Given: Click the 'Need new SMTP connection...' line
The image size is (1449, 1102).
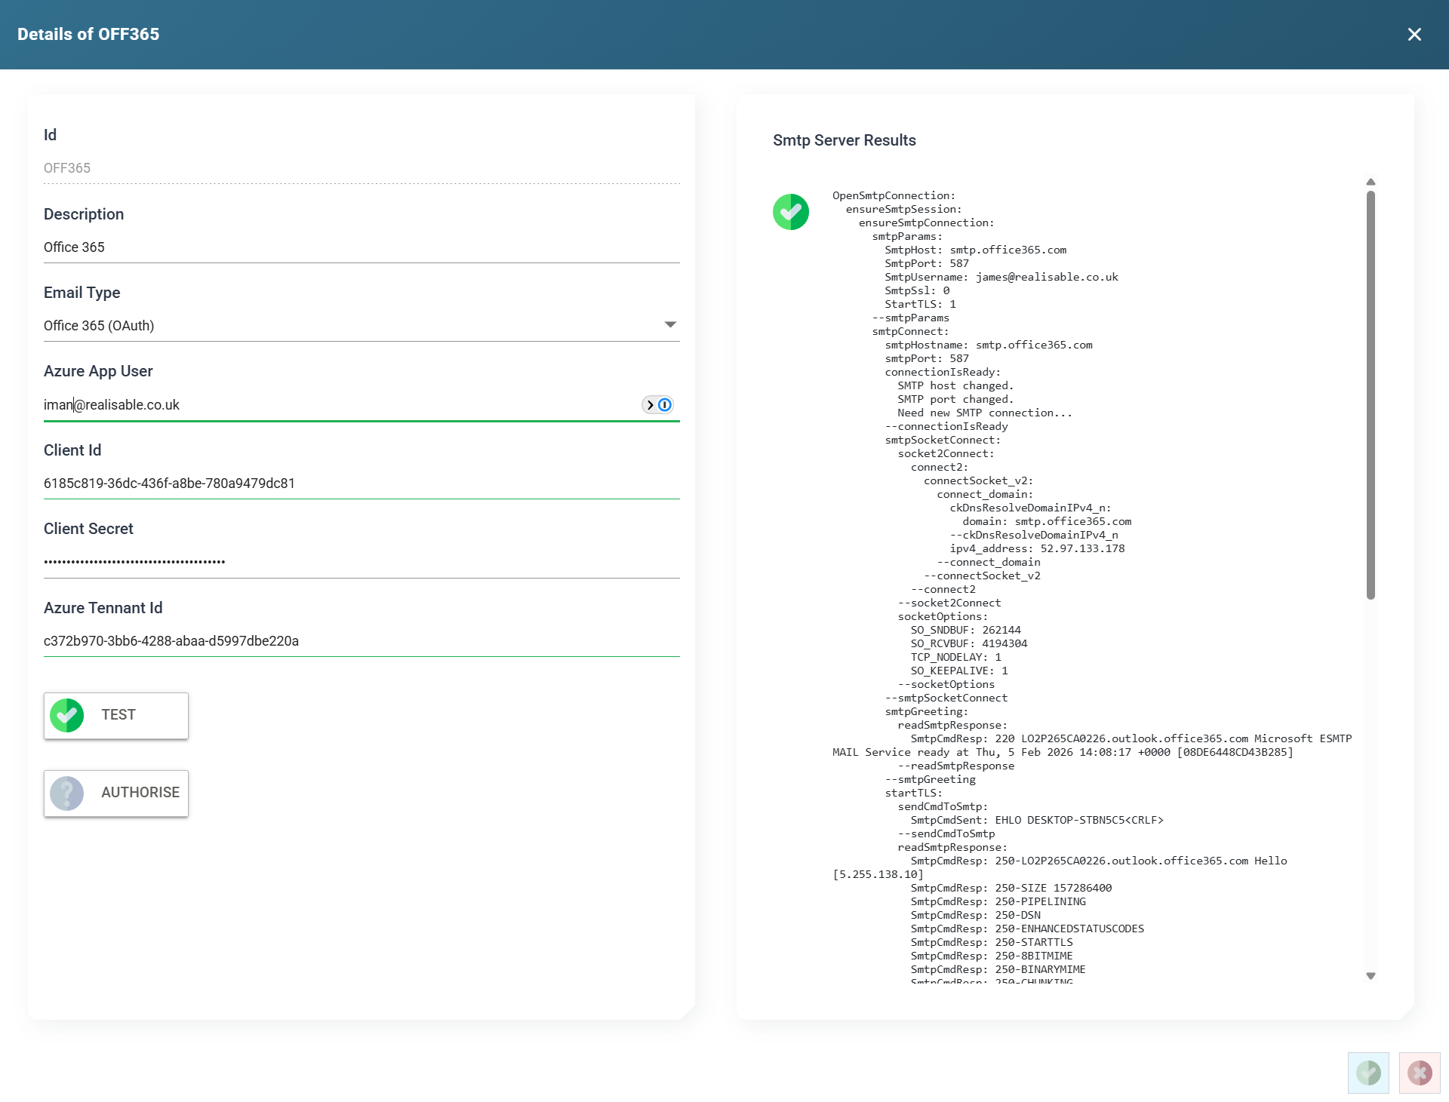Looking at the screenshot, I should pos(984,413).
